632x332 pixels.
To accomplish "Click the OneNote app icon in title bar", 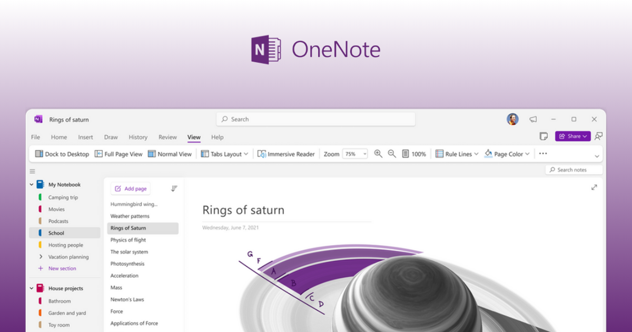I will click(x=38, y=119).
